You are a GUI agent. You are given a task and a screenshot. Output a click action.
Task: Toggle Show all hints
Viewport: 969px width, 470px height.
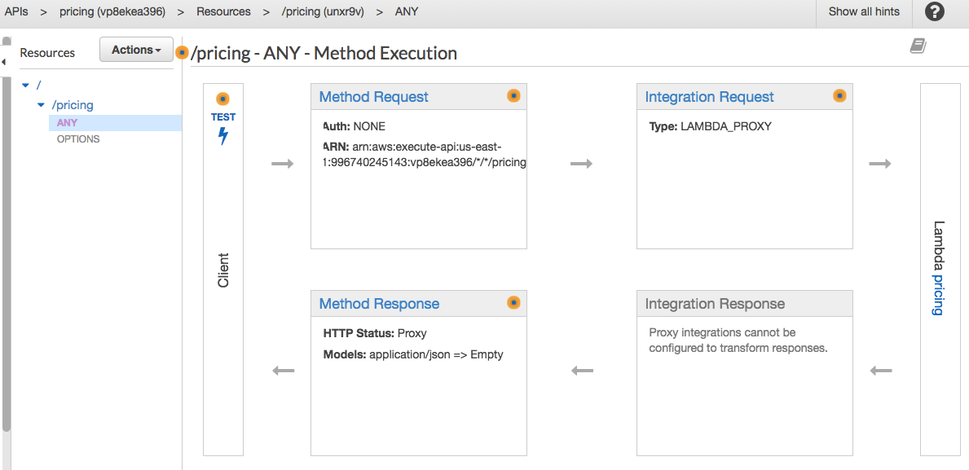pos(863,11)
